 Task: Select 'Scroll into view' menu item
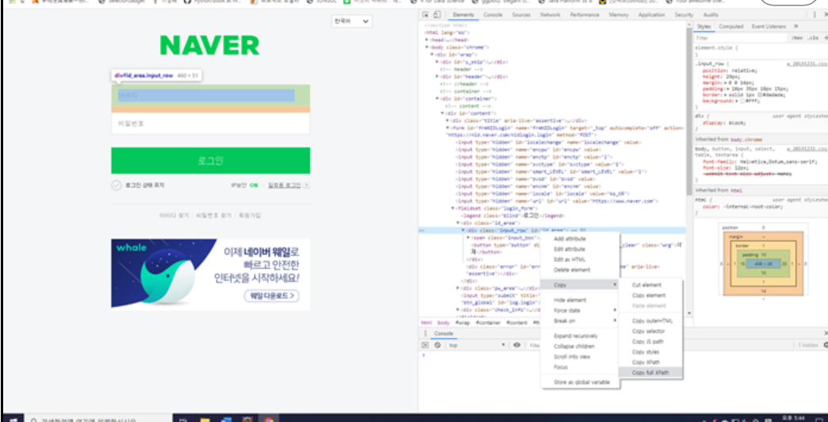(x=580, y=356)
